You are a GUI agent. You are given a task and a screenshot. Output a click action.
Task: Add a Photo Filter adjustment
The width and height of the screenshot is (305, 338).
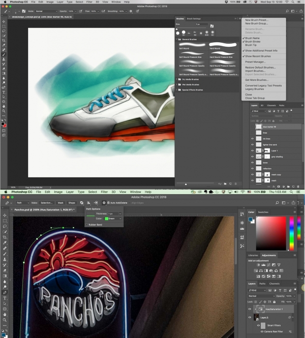[x=271, y=271]
